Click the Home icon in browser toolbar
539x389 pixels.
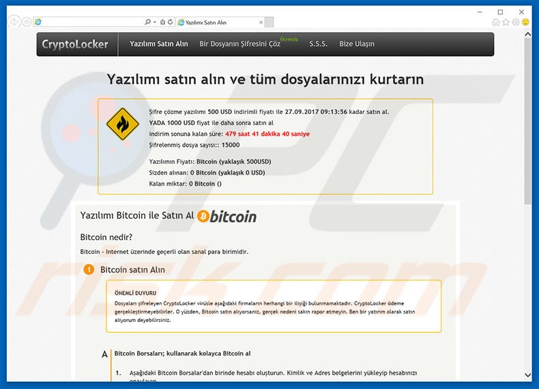pyautogui.click(x=496, y=23)
